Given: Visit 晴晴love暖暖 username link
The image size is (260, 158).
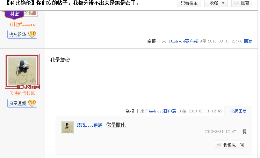Looking at the screenshot, I should 89,125.
